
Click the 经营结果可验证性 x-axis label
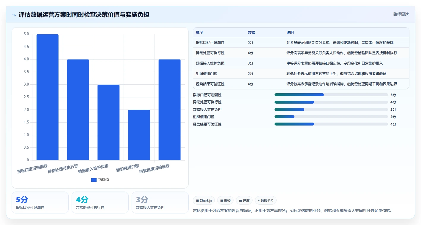pyautogui.click(x=154, y=169)
